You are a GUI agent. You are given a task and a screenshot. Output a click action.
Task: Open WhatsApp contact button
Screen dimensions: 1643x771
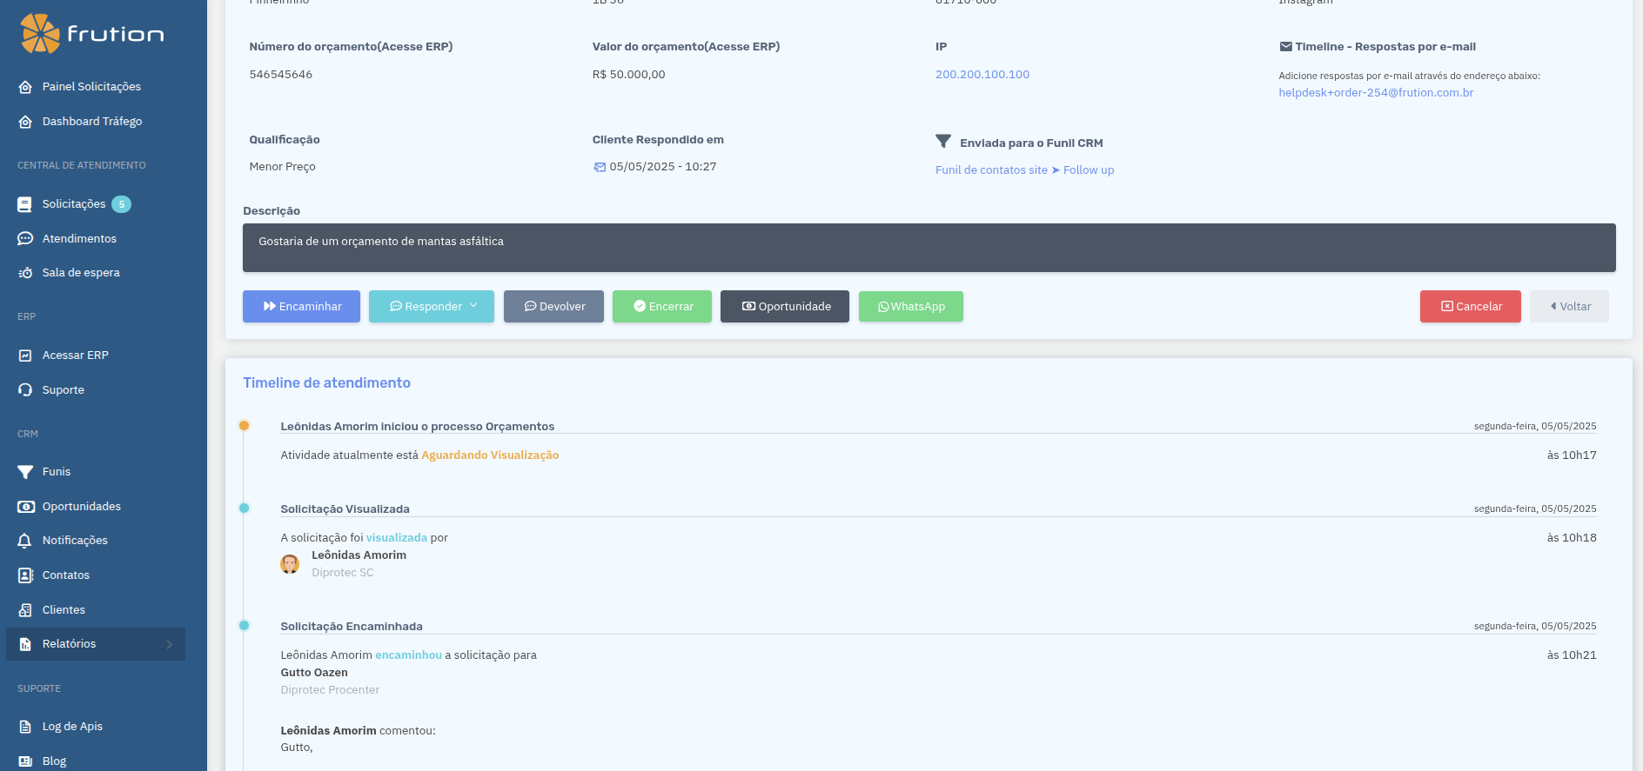pos(910,307)
